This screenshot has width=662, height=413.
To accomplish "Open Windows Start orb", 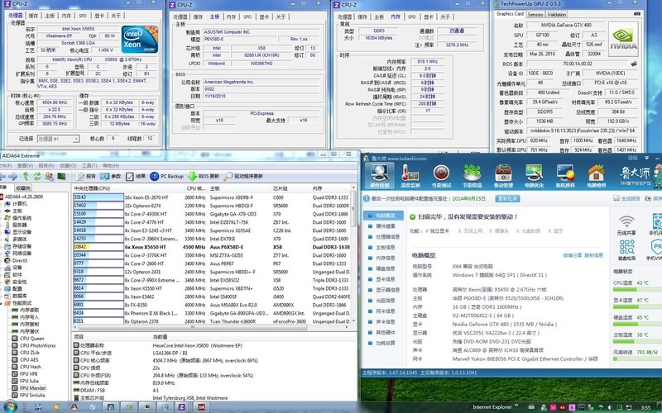I will click(9, 407).
